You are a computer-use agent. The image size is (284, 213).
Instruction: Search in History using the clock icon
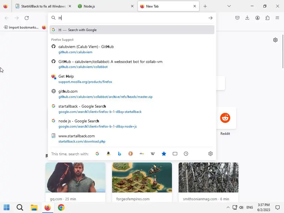(x=186, y=154)
